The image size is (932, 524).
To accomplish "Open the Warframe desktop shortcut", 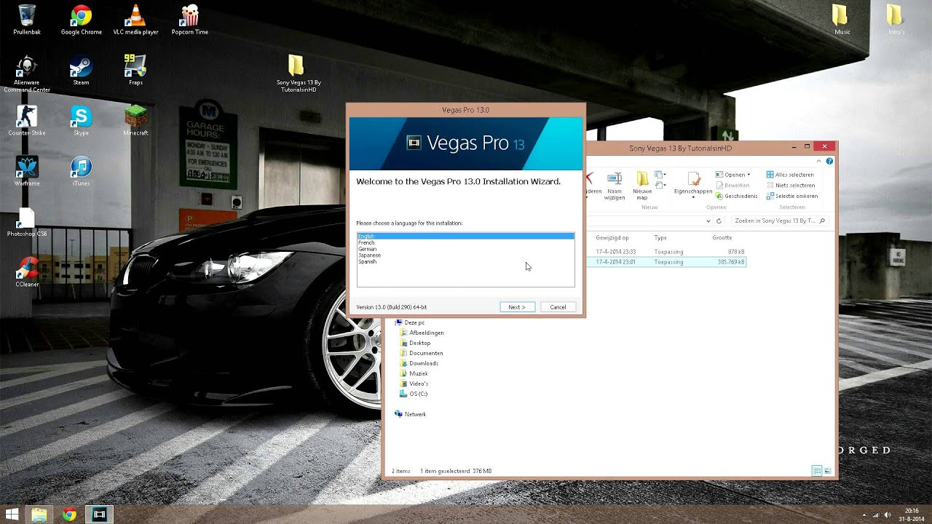I will [27, 171].
